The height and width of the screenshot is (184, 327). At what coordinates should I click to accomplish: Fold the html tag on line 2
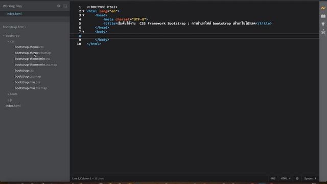(x=83, y=11)
